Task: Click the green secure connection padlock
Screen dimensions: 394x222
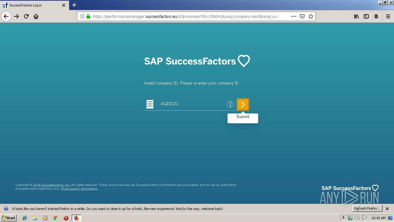Action: 88,16
